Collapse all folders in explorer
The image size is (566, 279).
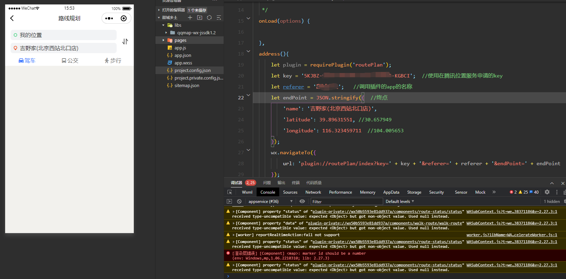[x=219, y=17]
